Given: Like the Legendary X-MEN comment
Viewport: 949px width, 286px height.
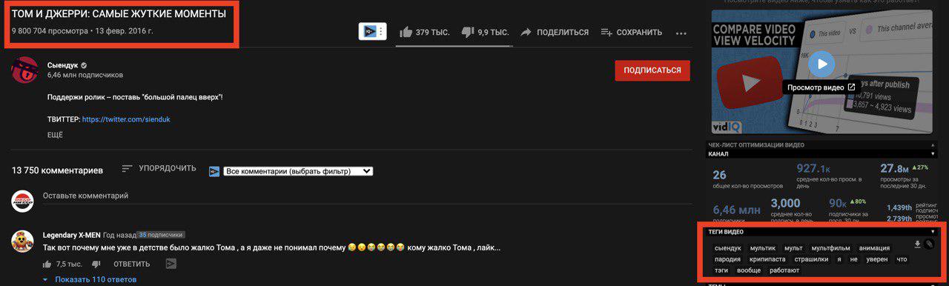Looking at the screenshot, I should (x=47, y=264).
